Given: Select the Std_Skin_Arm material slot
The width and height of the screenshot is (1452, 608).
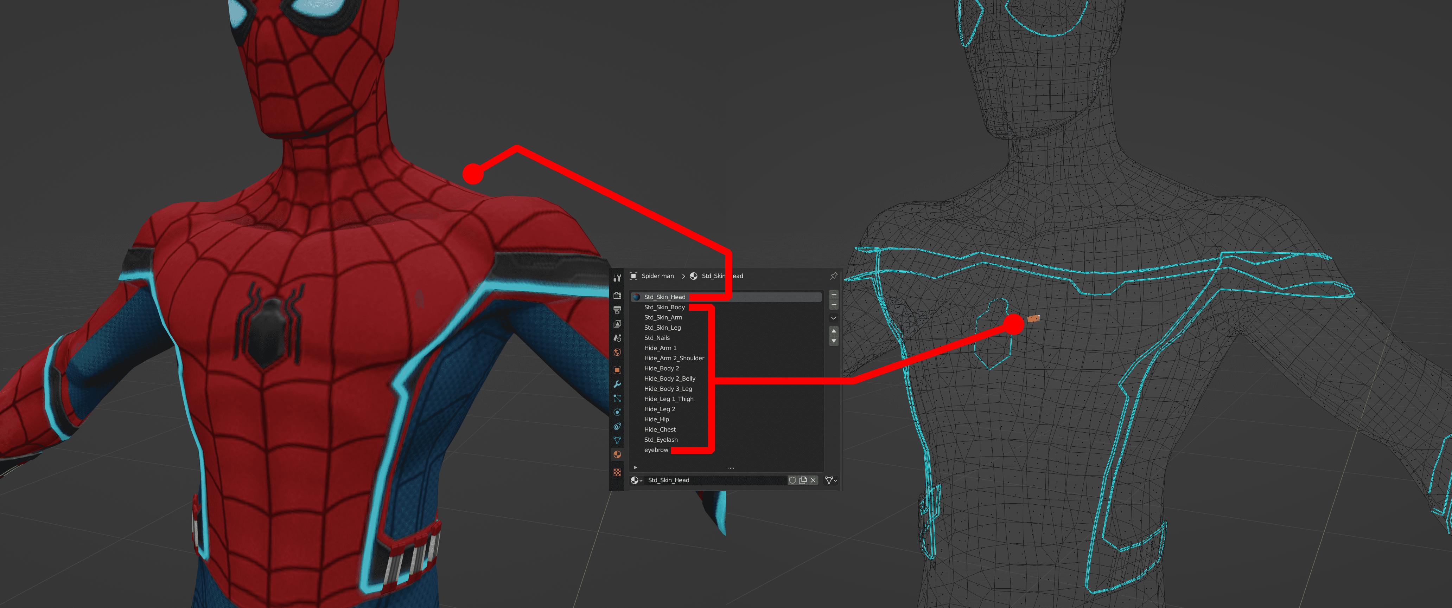Looking at the screenshot, I should point(726,317).
